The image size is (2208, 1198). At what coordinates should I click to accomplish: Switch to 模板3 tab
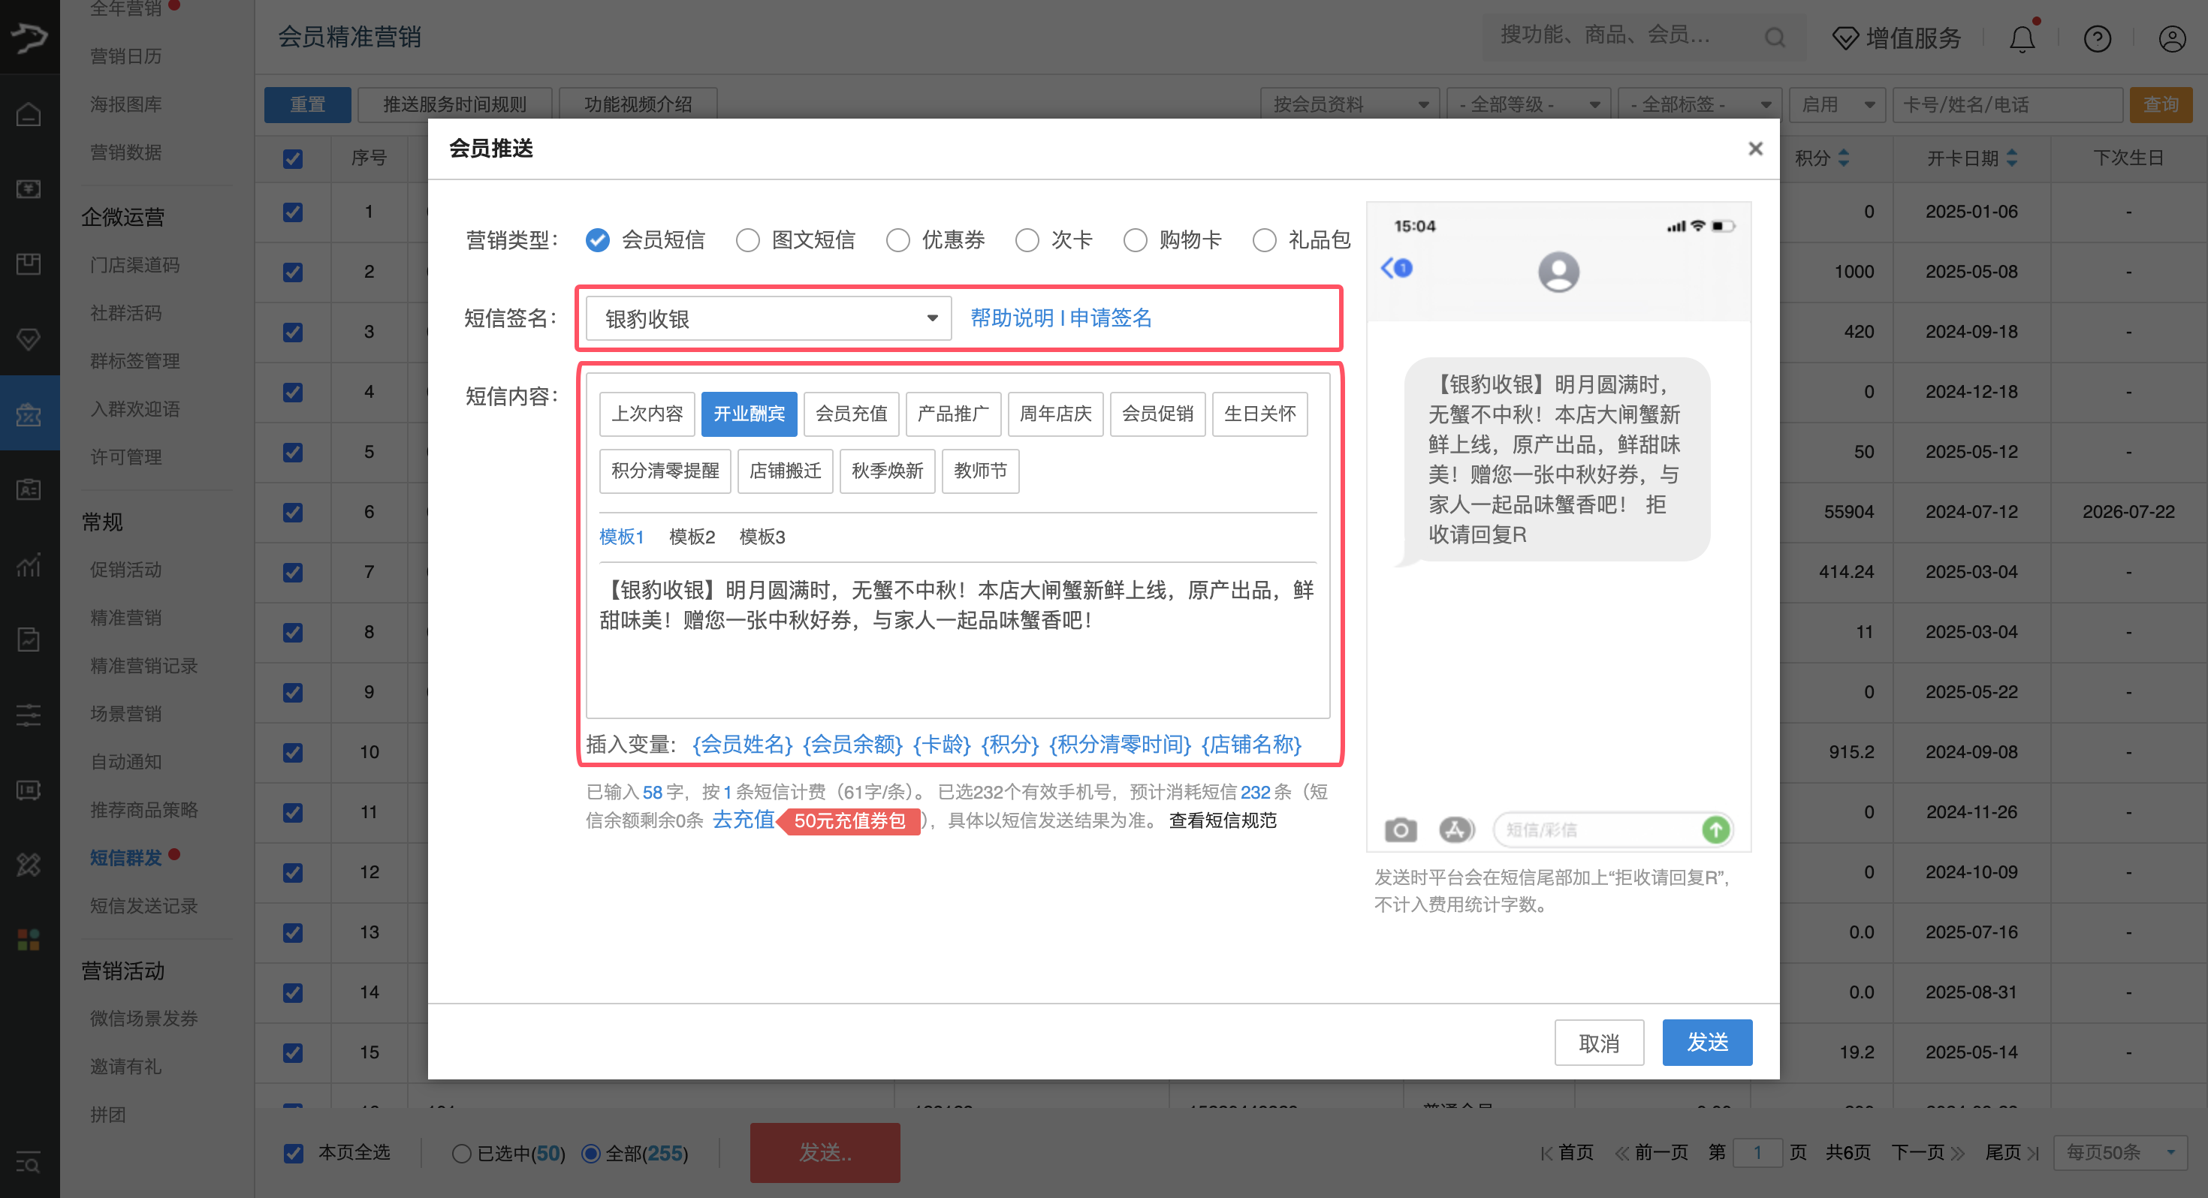762,537
